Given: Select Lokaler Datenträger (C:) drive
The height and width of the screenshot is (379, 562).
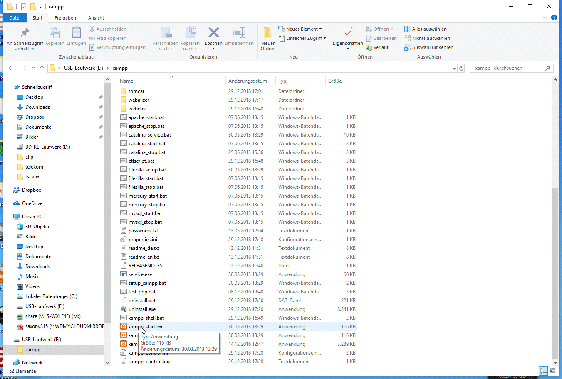Looking at the screenshot, I should coord(51,296).
